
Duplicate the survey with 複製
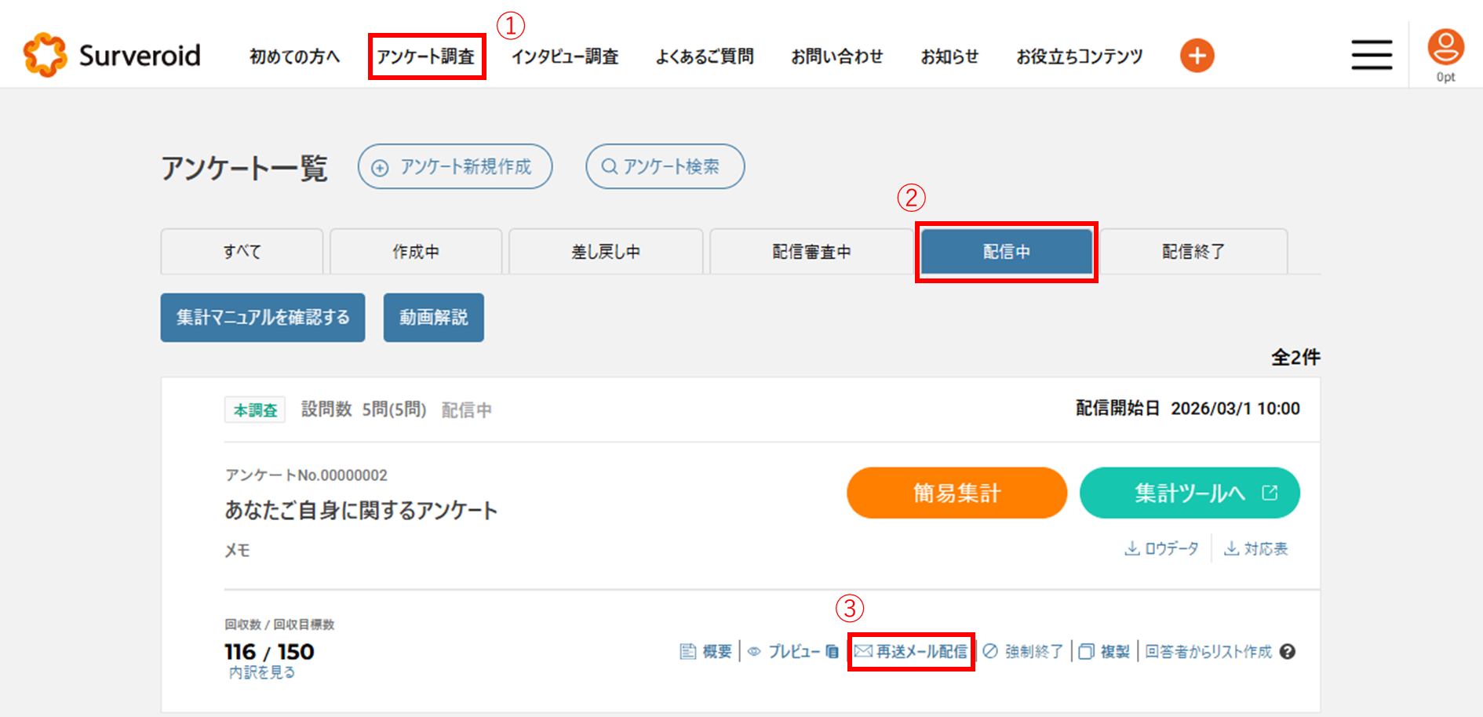(1105, 652)
